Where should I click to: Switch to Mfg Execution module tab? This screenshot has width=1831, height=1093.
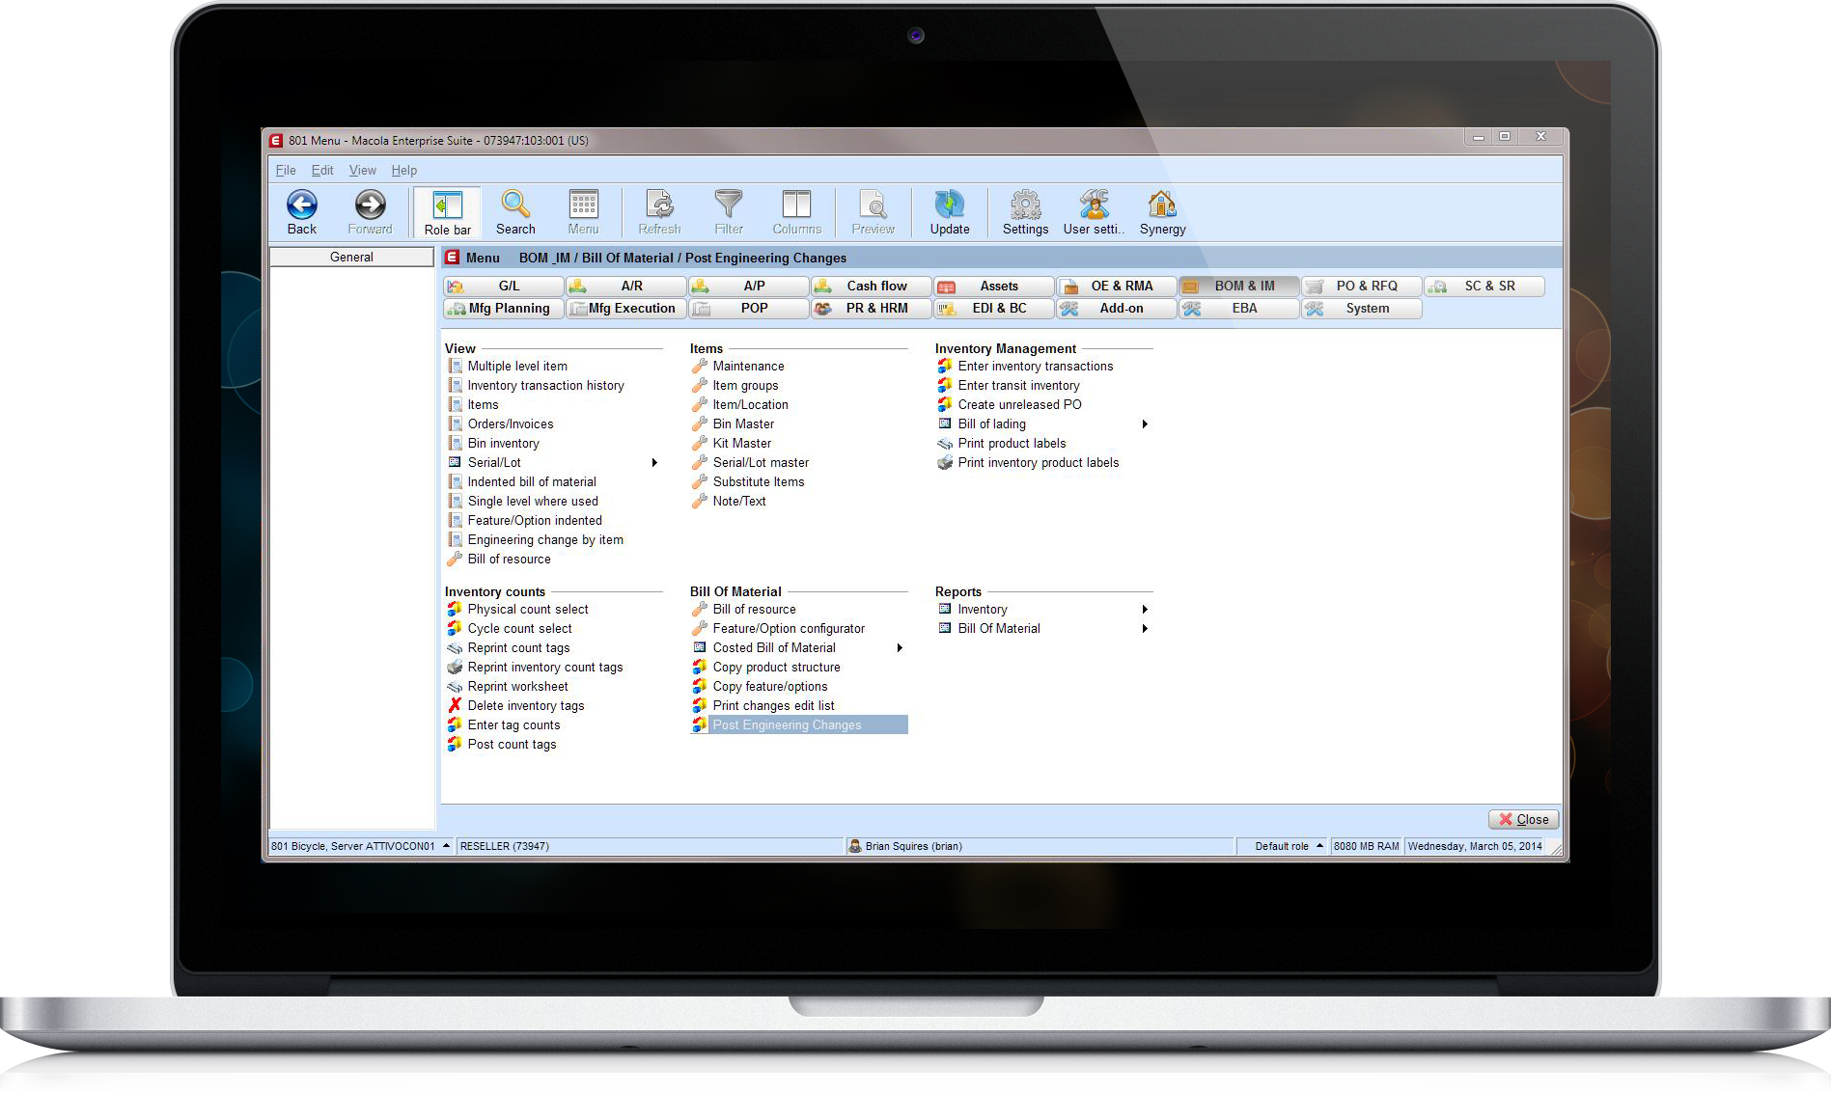point(626,309)
